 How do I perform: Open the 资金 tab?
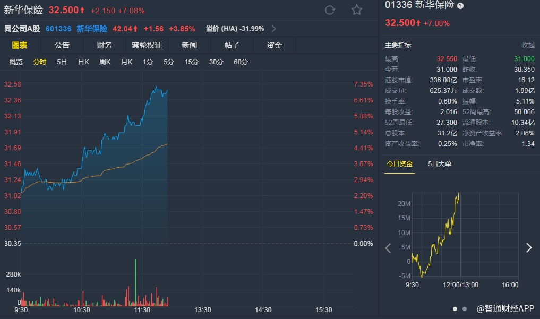(275, 45)
